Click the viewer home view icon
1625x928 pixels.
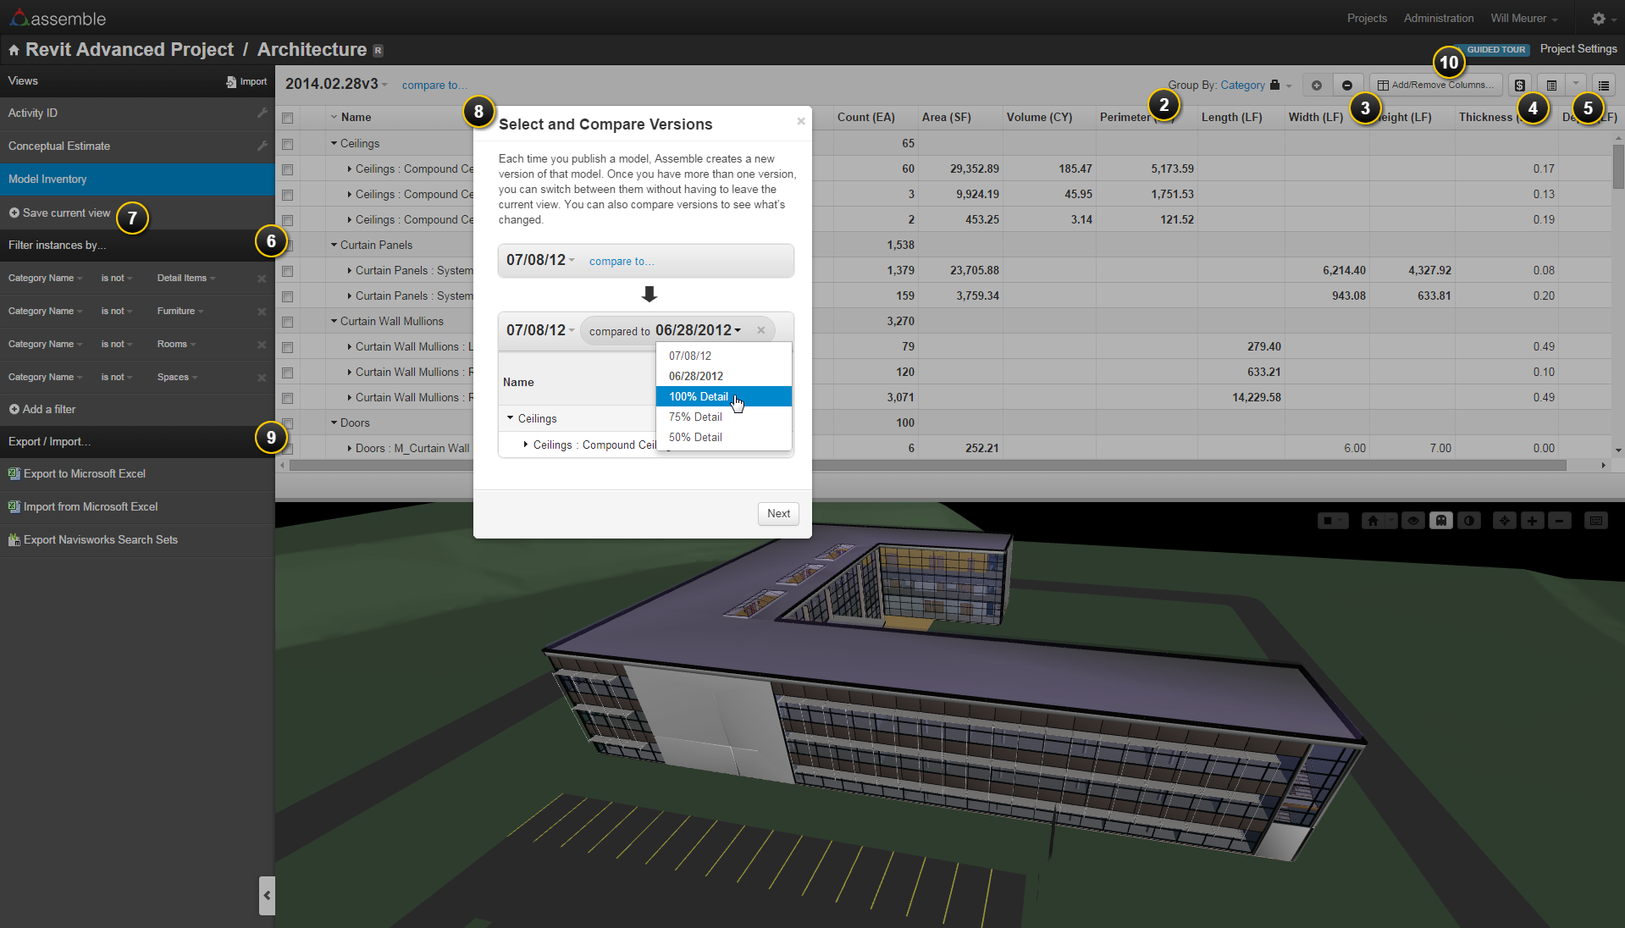[1373, 521]
